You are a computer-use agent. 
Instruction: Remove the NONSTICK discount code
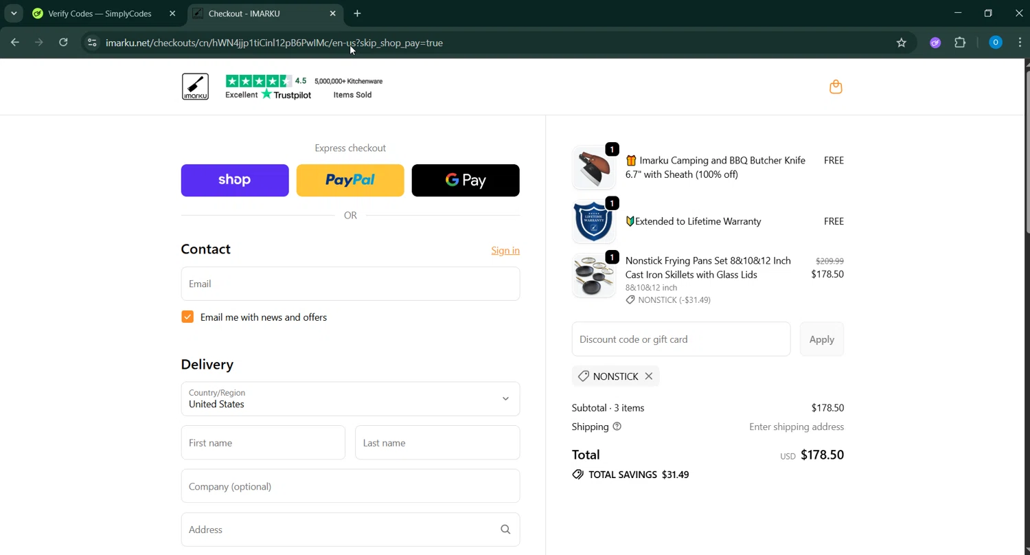[x=648, y=376]
